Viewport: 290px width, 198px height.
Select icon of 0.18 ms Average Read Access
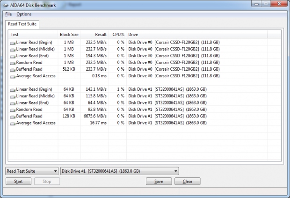click(13, 76)
